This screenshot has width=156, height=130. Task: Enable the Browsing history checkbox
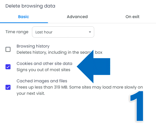8,49
